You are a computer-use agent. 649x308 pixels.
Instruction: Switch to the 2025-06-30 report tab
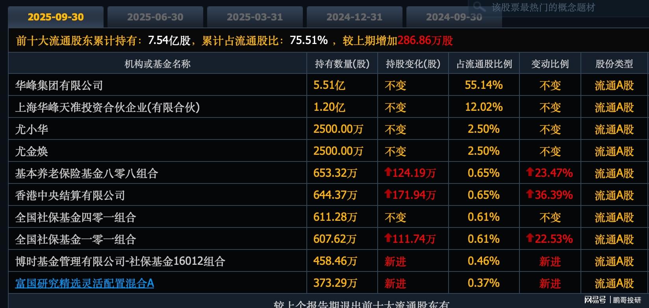(x=155, y=17)
